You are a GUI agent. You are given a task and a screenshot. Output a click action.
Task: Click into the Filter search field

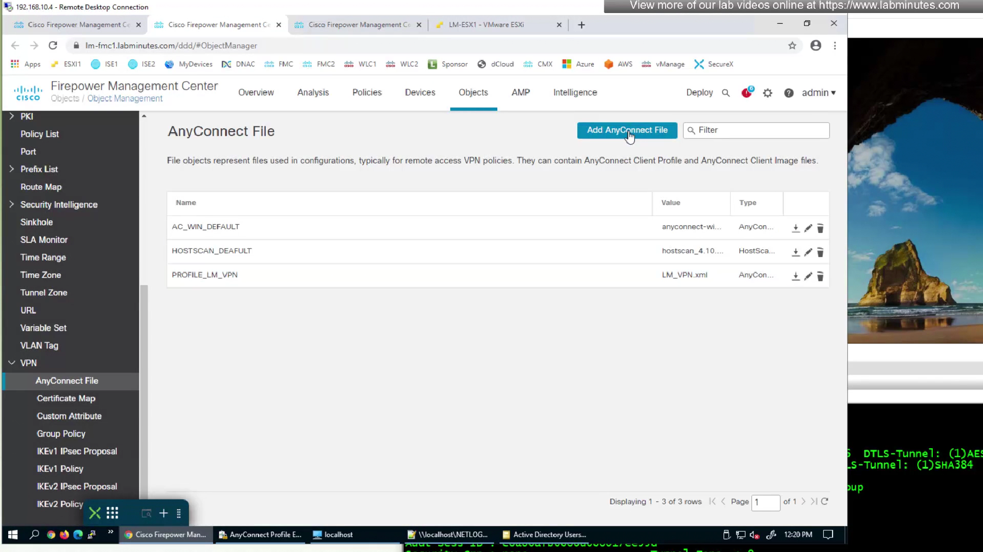click(x=761, y=130)
